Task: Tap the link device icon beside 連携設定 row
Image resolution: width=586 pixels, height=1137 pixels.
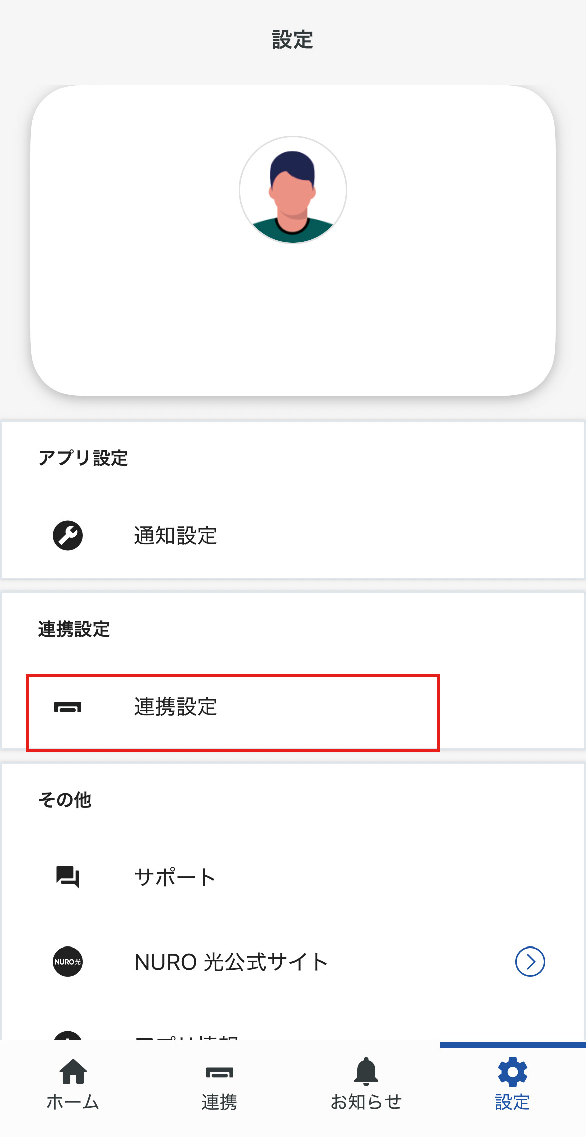Action: pos(68,707)
